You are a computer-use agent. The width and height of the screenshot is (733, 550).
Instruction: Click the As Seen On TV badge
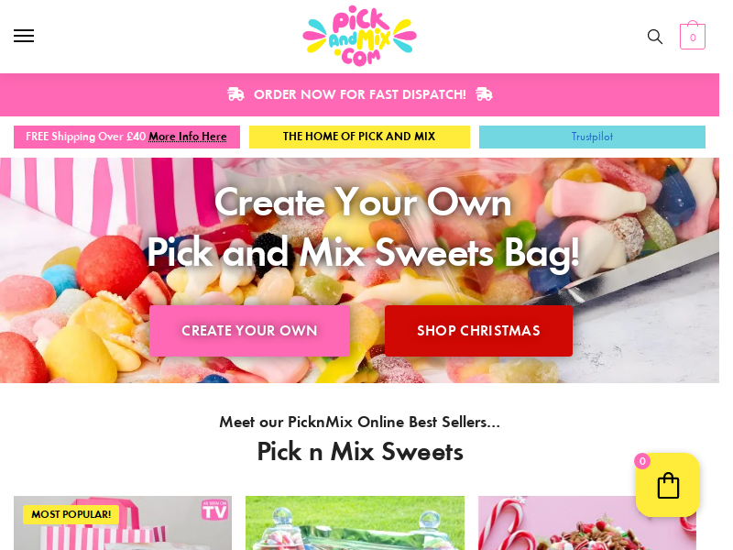pyautogui.click(x=214, y=510)
